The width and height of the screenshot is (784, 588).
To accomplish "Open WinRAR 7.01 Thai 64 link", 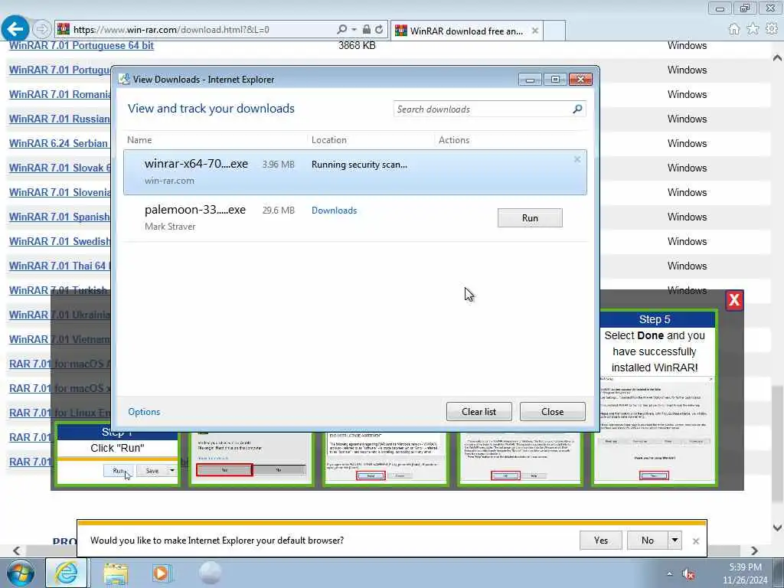I will click(x=60, y=266).
